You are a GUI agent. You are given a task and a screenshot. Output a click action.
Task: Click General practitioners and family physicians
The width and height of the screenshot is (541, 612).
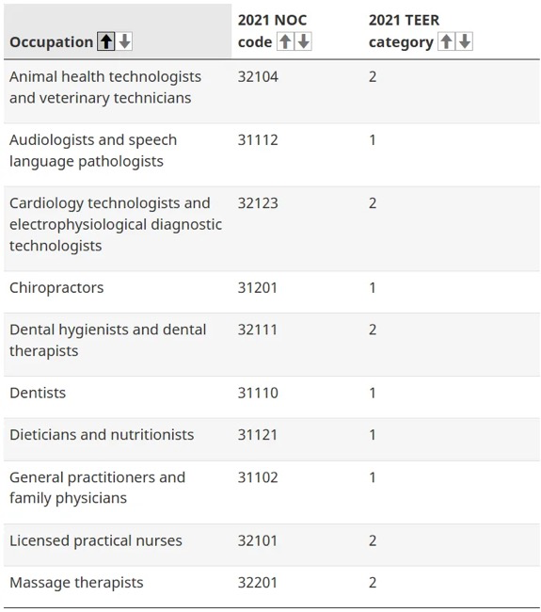point(97,488)
